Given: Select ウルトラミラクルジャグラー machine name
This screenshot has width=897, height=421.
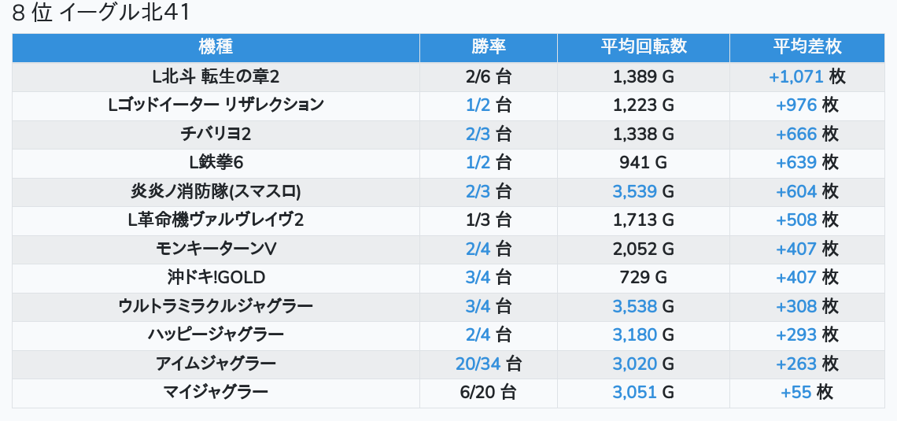Looking at the screenshot, I should pyautogui.click(x=216, y=306).
